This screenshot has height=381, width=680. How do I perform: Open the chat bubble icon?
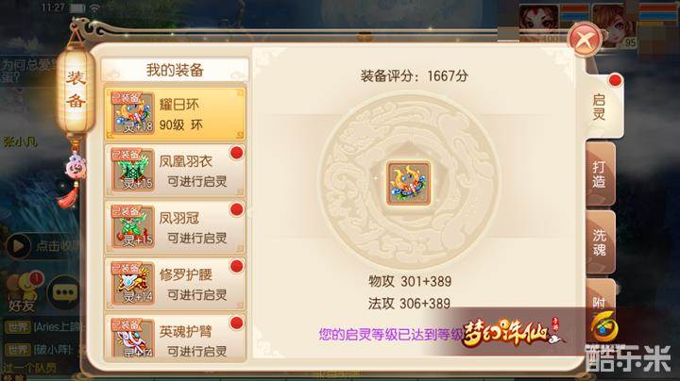coord(64,293)
